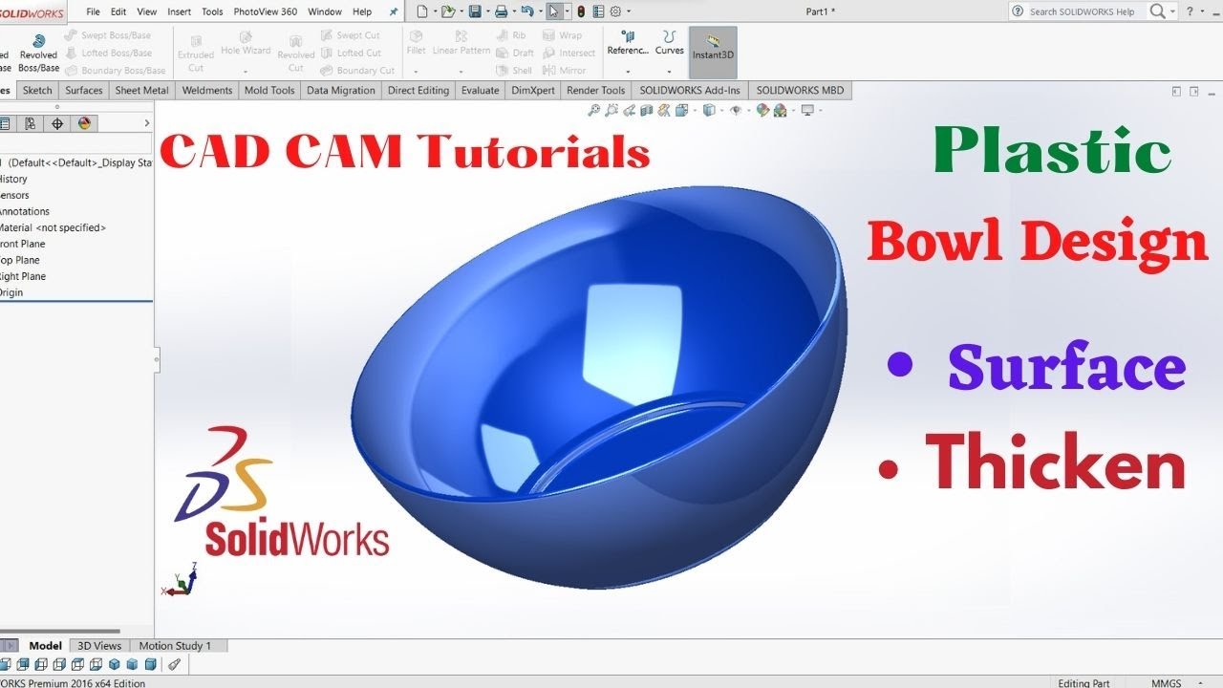
Task: Open the View Settings monitor icon
Action: [807, 110]
